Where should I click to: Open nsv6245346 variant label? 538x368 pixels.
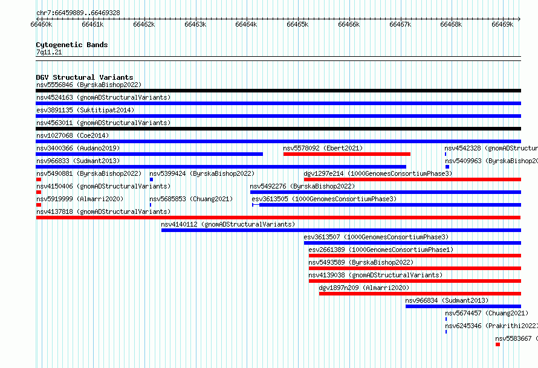[x=491, y=326]
